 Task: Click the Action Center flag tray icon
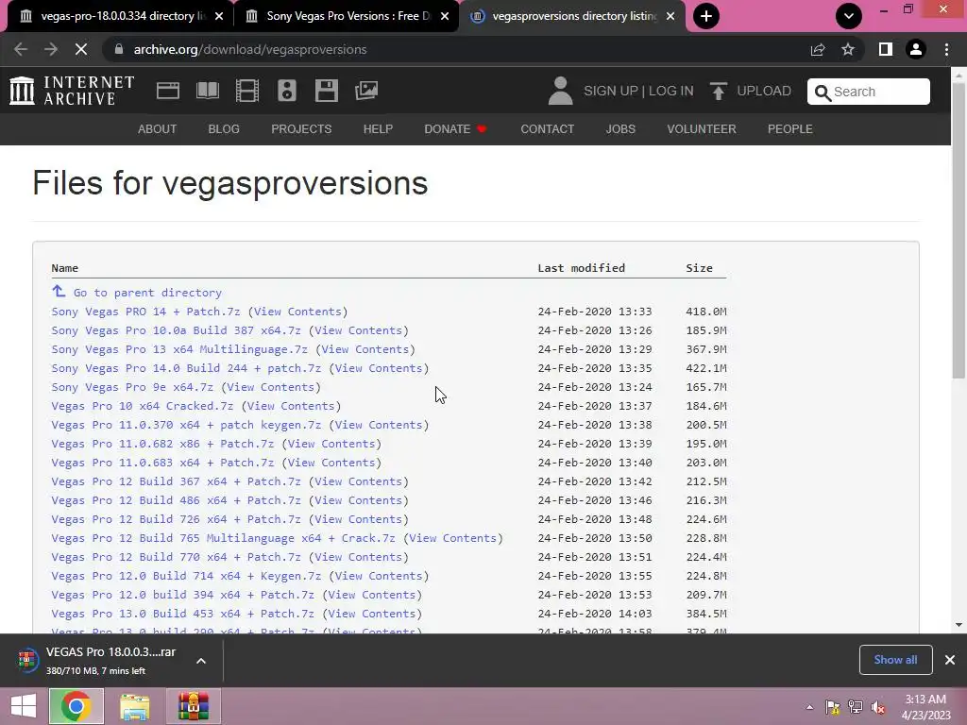(x=833, y=707)
